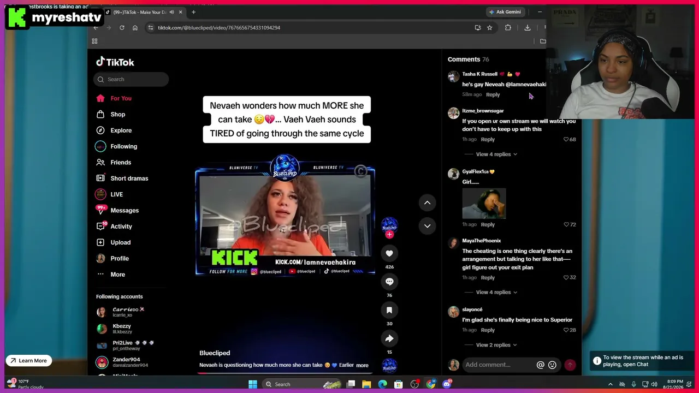This screenshot has height=393, width=699.
Task: Follow Bluecliped with the red plus badge
Action: (x=389, y=235)
